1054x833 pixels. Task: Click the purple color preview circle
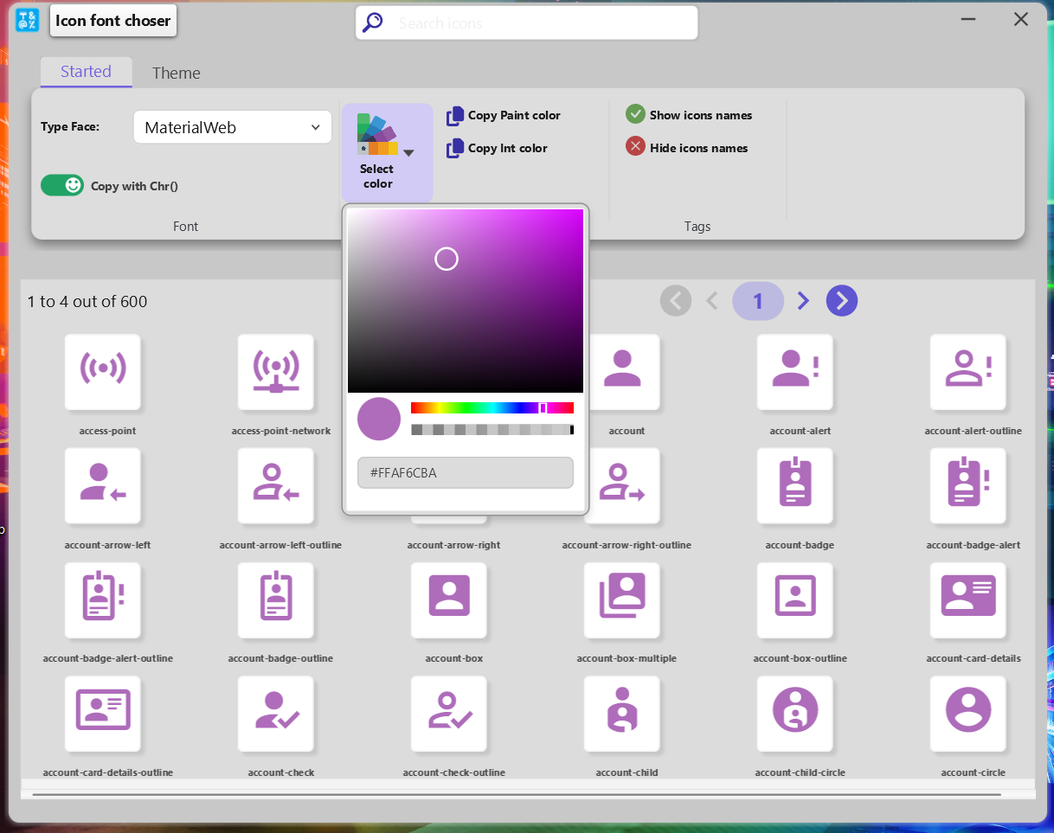click(x=379, y=419)
